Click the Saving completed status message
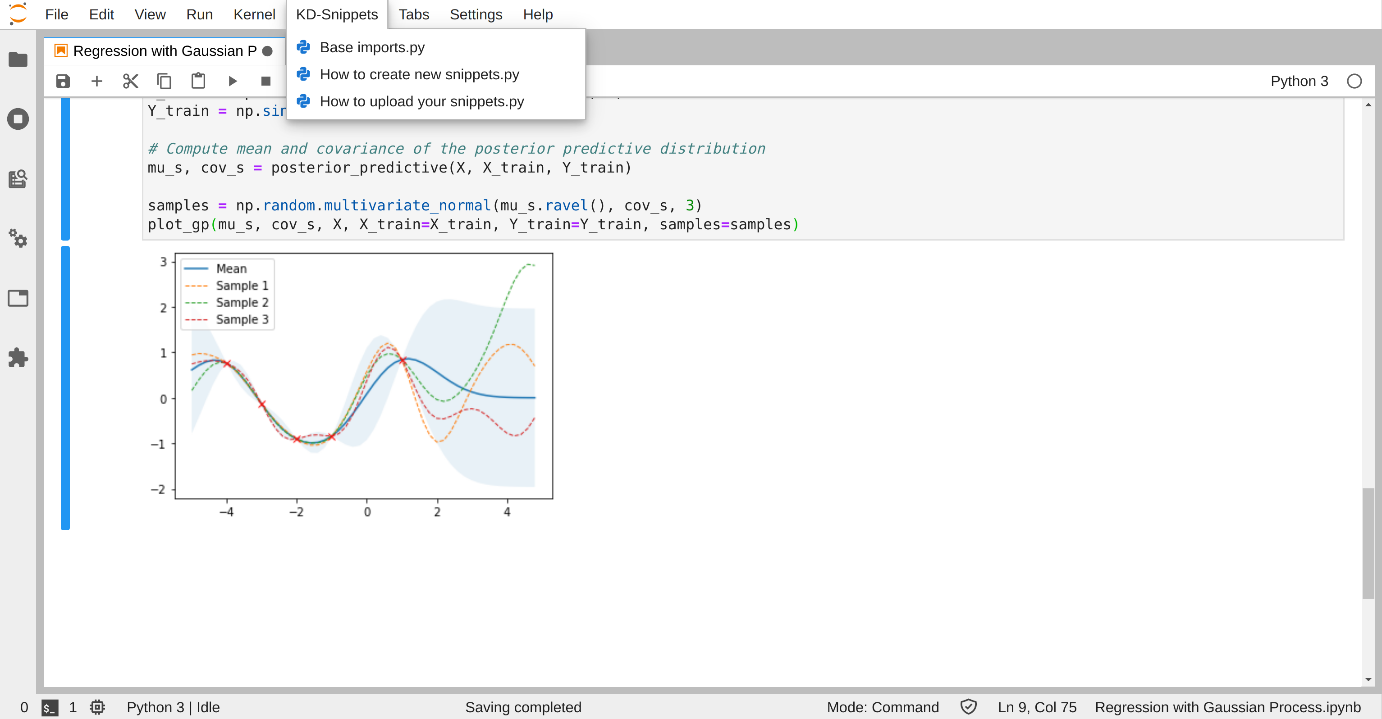The image size is (1382, 719). (x=523, y=707)
